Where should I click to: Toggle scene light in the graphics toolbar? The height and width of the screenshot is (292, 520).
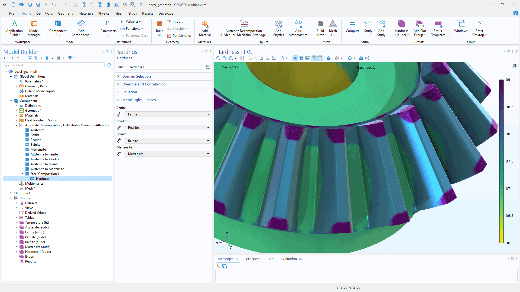tap(295, 58)
